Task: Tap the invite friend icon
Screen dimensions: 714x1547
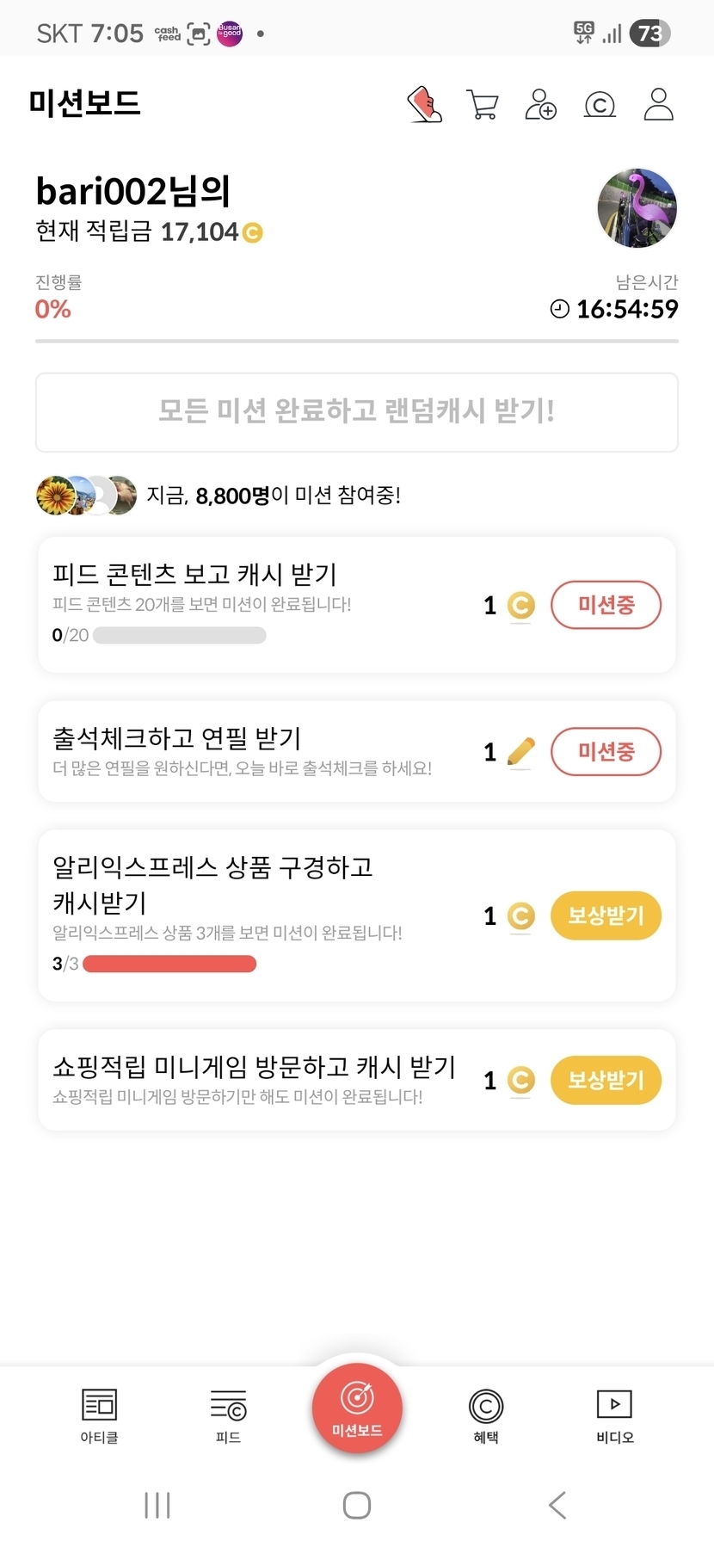Action: tap(540, 105)
